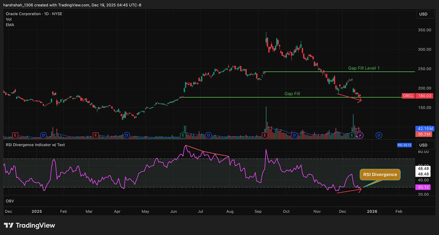Select the RSI Divergence callout

[x=380, y=175]
